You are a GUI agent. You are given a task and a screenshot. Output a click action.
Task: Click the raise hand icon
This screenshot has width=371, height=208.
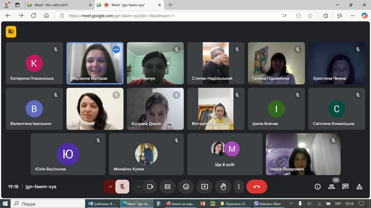(223, 186)
